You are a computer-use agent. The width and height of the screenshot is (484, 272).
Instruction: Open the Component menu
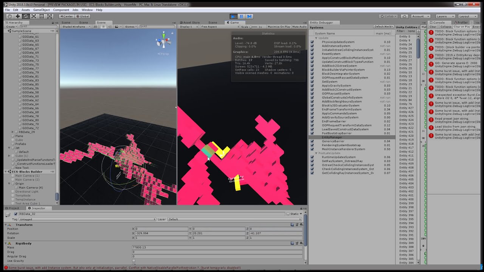pos(61,10)
